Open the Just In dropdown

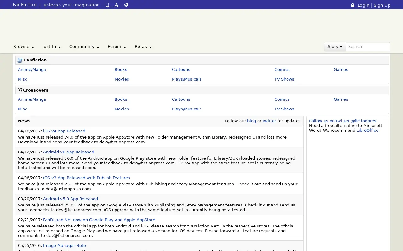(x=52, y=47)
